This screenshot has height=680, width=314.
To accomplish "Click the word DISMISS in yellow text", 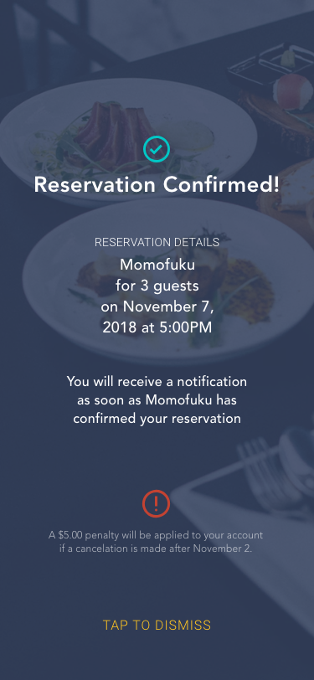I will tap(183, 625).
